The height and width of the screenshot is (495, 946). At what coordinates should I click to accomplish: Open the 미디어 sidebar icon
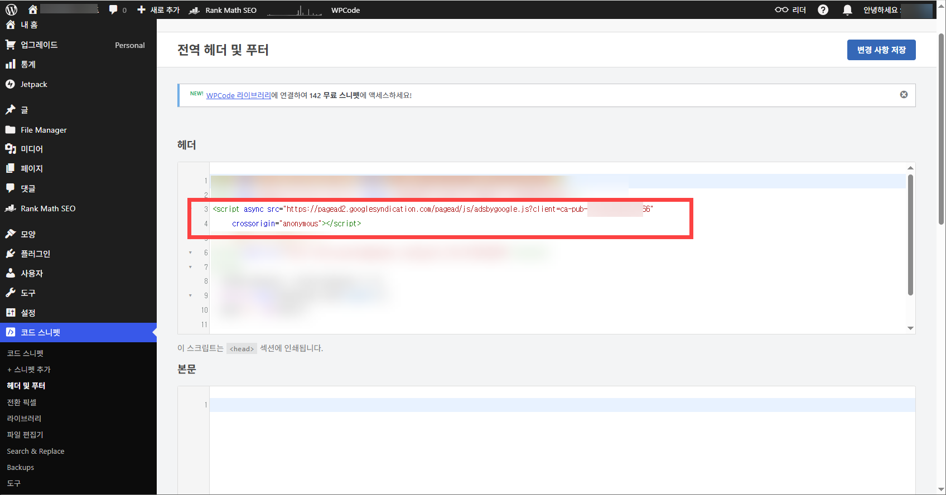point(10,149)
